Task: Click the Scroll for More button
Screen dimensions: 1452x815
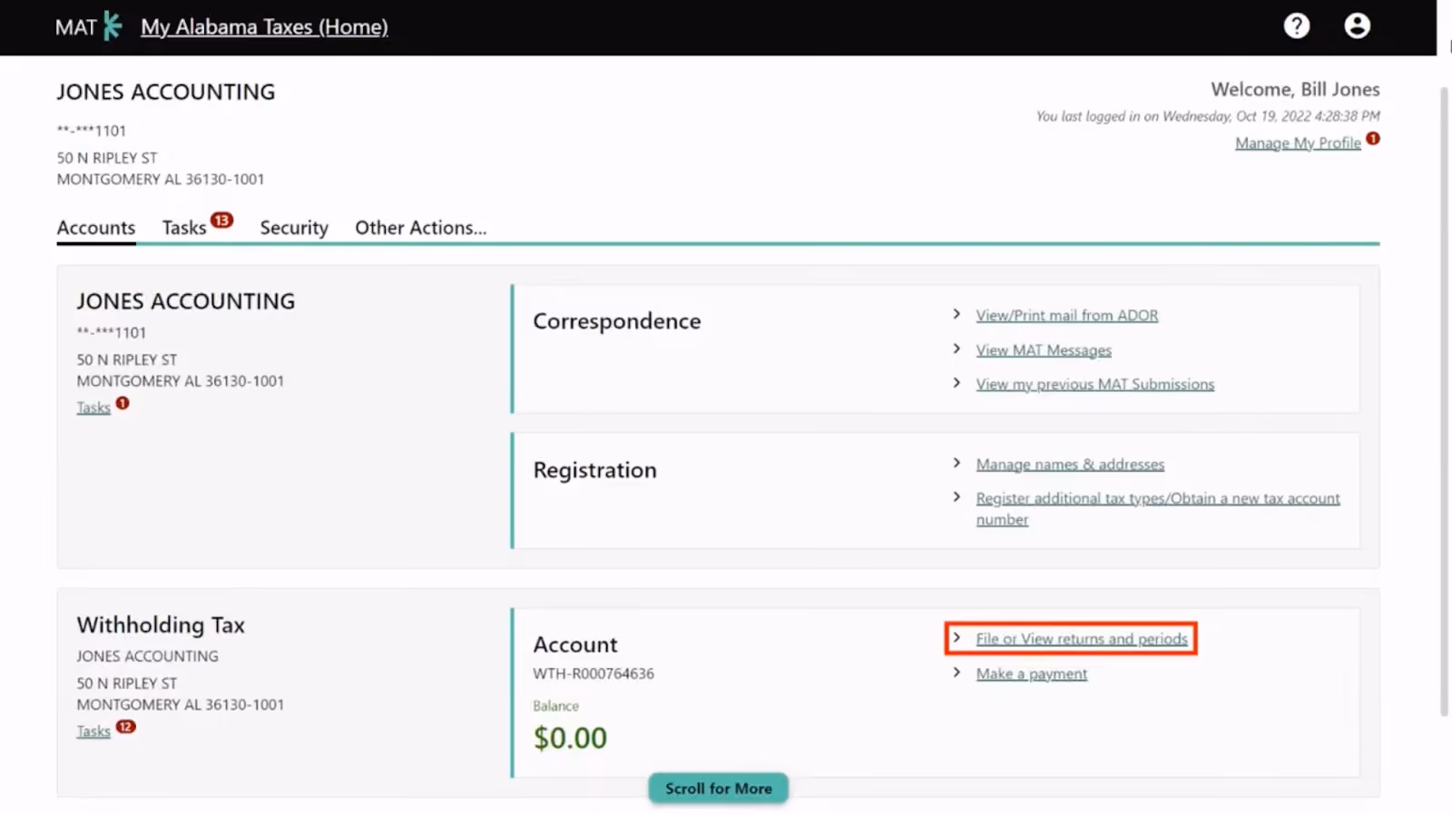Action: [718, 788]
